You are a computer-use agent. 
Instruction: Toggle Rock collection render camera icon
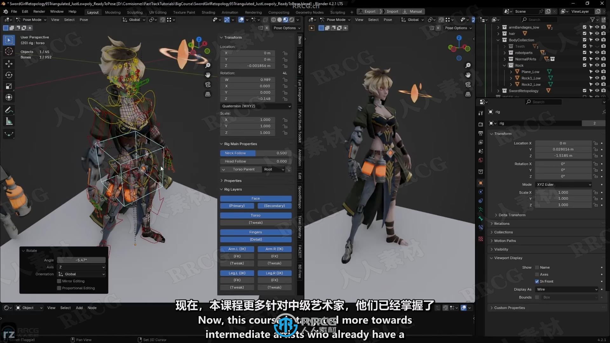(x=603, y=65)
